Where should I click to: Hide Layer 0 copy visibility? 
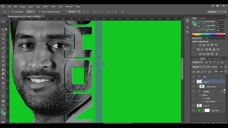coord(193,86)
